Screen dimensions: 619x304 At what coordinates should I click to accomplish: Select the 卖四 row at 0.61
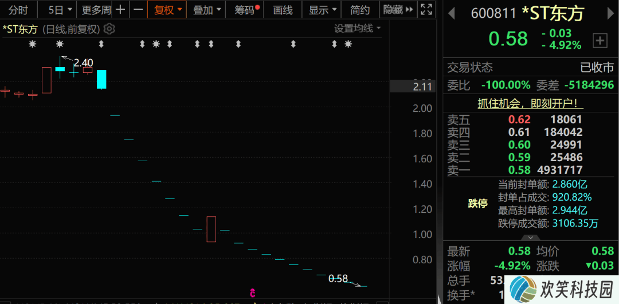[x=531, y=132]
